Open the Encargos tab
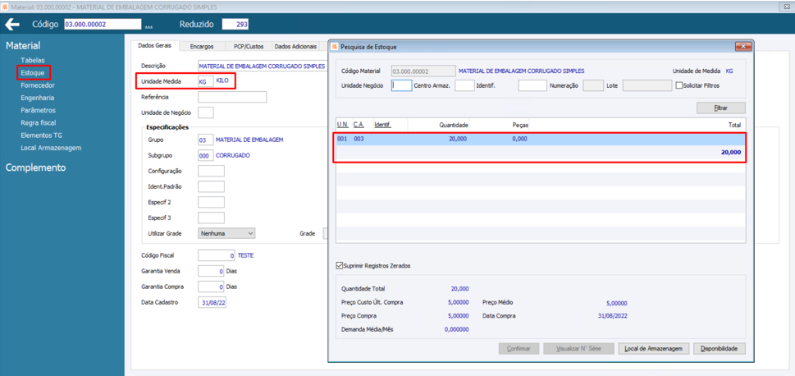 click(202, 46)
